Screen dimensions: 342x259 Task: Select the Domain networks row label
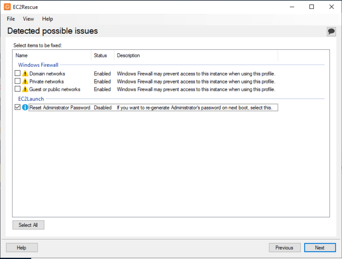[47, 74]
